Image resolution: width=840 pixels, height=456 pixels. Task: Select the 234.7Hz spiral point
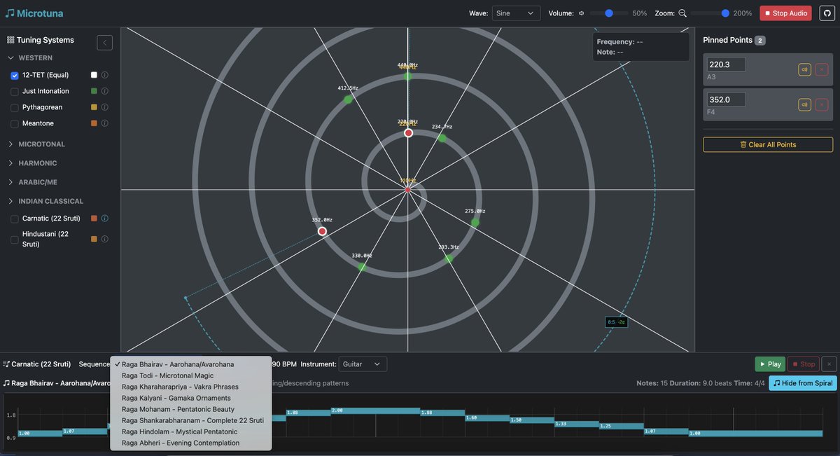point(442,138)
